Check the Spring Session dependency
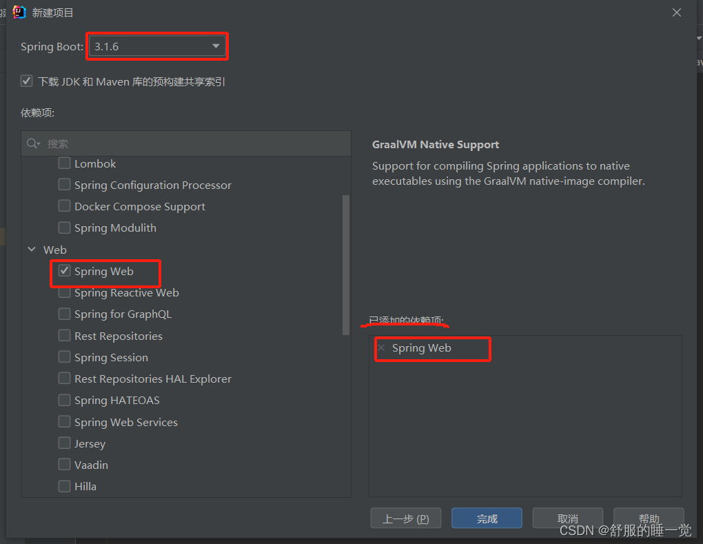This screenshot has height=544, width=703. [64, 357]
